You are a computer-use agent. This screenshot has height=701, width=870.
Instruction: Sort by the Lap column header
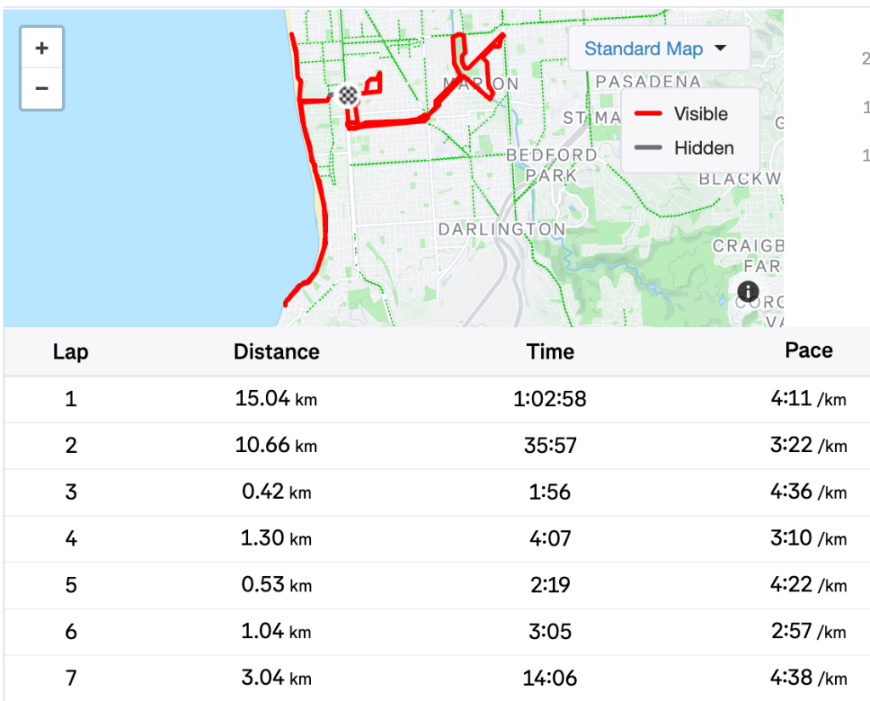[71, 352]
